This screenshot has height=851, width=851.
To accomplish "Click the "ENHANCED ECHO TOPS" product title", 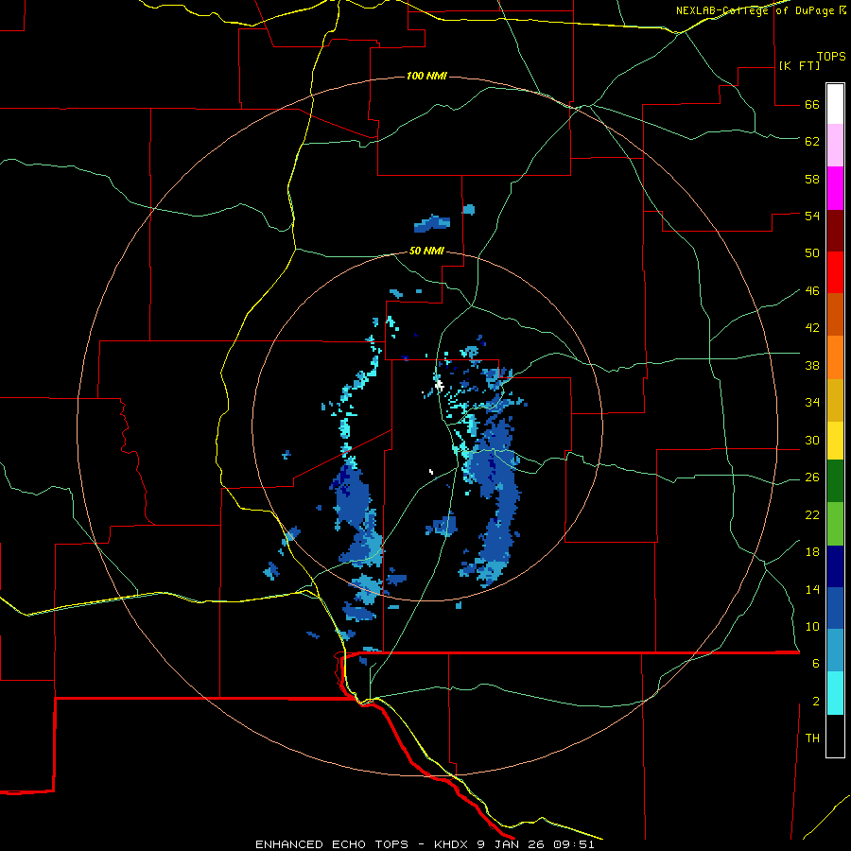I will (332, 844).
